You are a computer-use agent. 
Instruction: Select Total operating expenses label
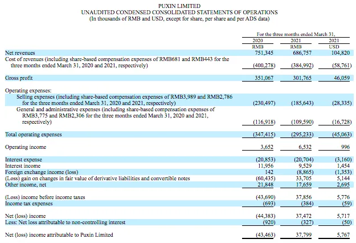click(x=34, y=135)
